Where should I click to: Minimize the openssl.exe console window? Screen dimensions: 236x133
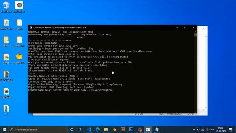click(x=177, y=28)
